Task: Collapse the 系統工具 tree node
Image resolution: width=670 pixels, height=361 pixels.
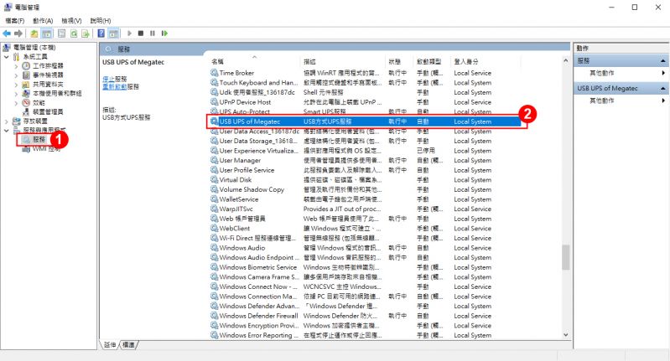Action: click(x=7, y=56)
